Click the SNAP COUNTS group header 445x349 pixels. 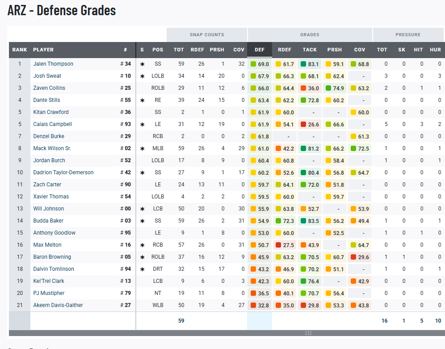207,34
